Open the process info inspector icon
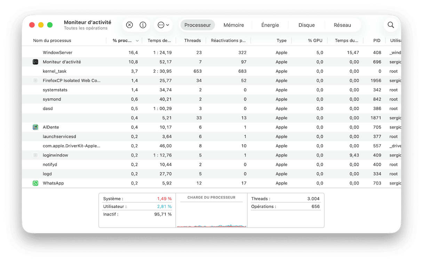Viewport: 423px width, 262px height. point(143,25)
